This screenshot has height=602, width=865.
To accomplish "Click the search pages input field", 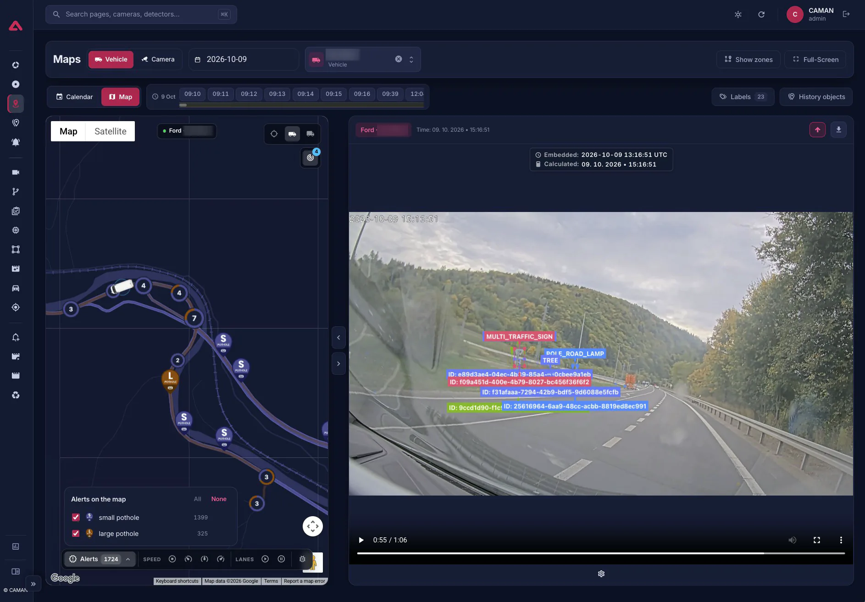I will (141, 14).
